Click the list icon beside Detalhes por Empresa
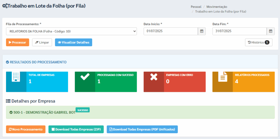The image size is (280, 139). (x=8, y=101)
